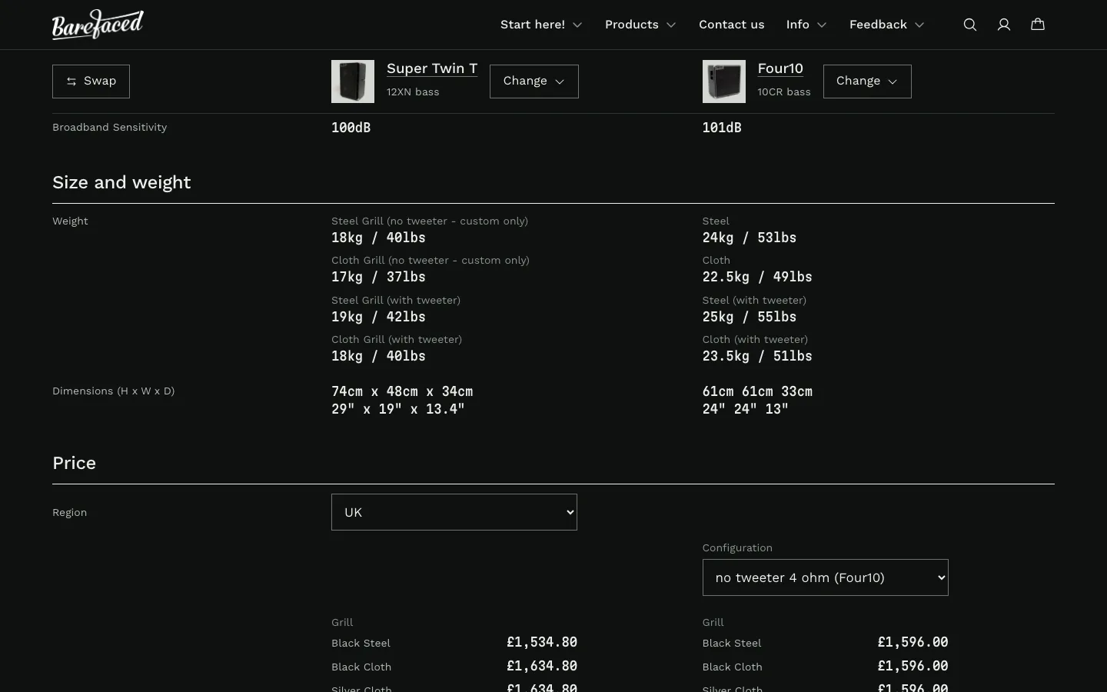The image size is (1107, 692).
Task: Click the '19kg / 42lbs' weight value
Action: click(x=378, y=317)
